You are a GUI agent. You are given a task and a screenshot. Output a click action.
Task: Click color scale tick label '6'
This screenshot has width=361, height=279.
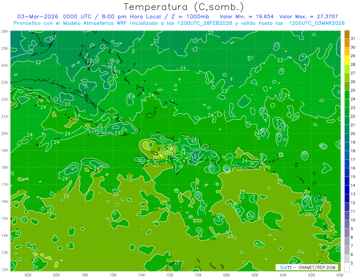coord(352,255)
